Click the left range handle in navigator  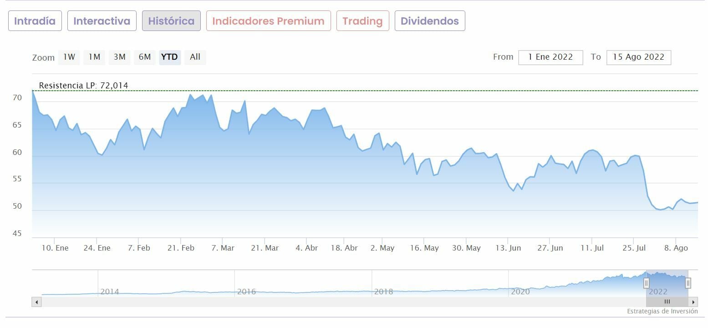[x=646, y=283]
